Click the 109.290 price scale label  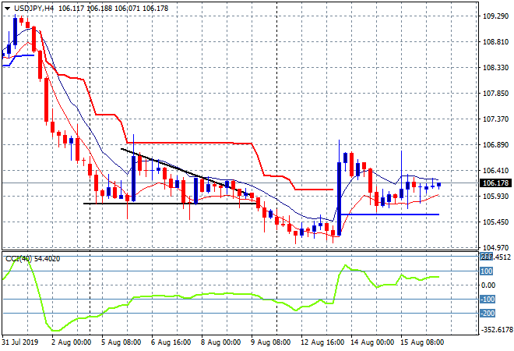point(496,16)
